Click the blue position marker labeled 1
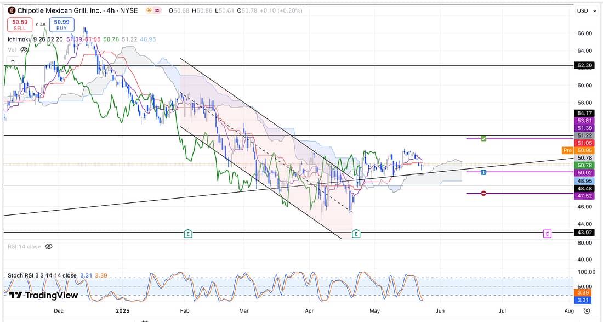This screenshot has width=603, height=322. [484, 172]
